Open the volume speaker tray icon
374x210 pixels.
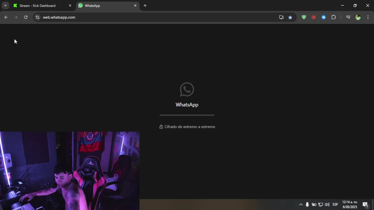point(327,204)
